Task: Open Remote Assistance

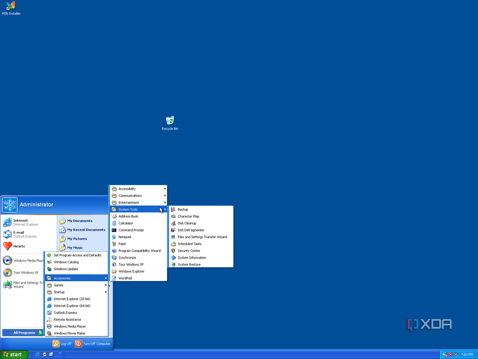Action: click(76, 319)
